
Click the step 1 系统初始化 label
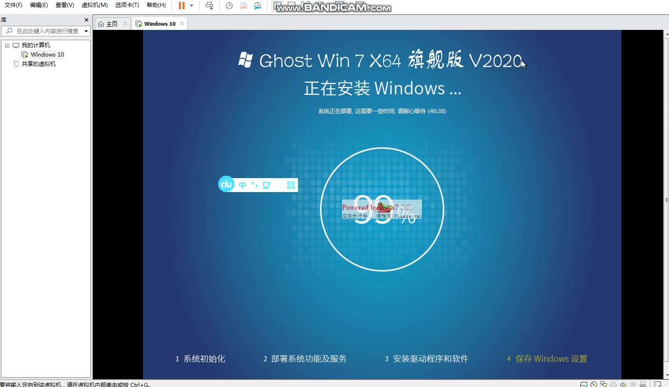tap(200, 359)
